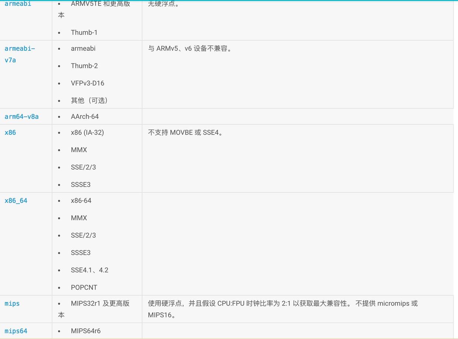Screen dimensions: 458x339
Task: Click the Thumb-2 list item
Action: 84,66
